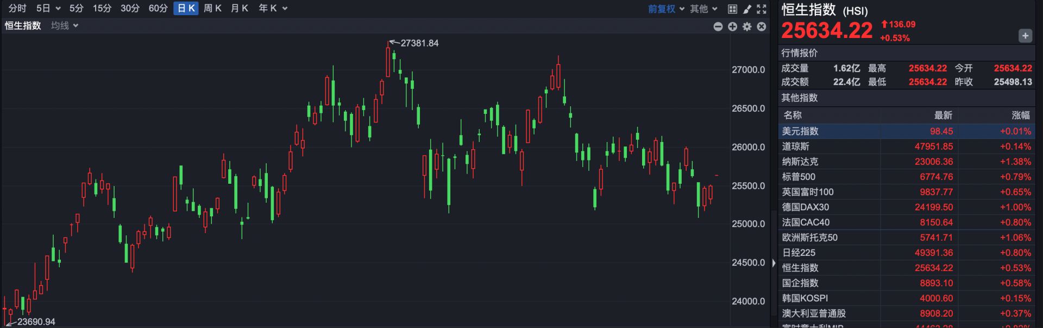Collapse the right quote side panel
The width and height of the screenshot is (1043, 328).
click(x=774, y=263)
